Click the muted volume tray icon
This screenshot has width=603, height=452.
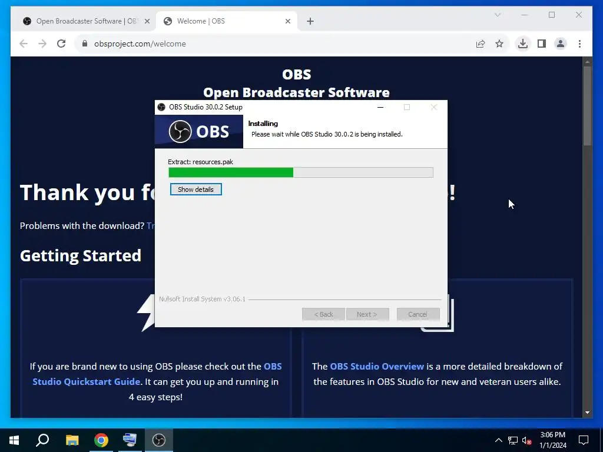point(526,440)
